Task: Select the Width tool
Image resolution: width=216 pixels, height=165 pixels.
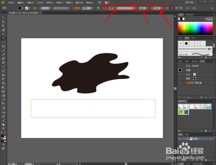Action: coord(3,75)
